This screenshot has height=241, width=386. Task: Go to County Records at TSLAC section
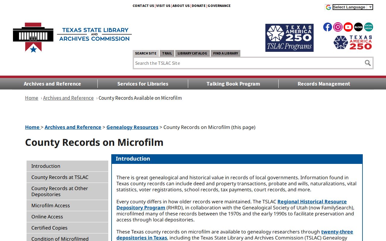[x=67, y=177]
